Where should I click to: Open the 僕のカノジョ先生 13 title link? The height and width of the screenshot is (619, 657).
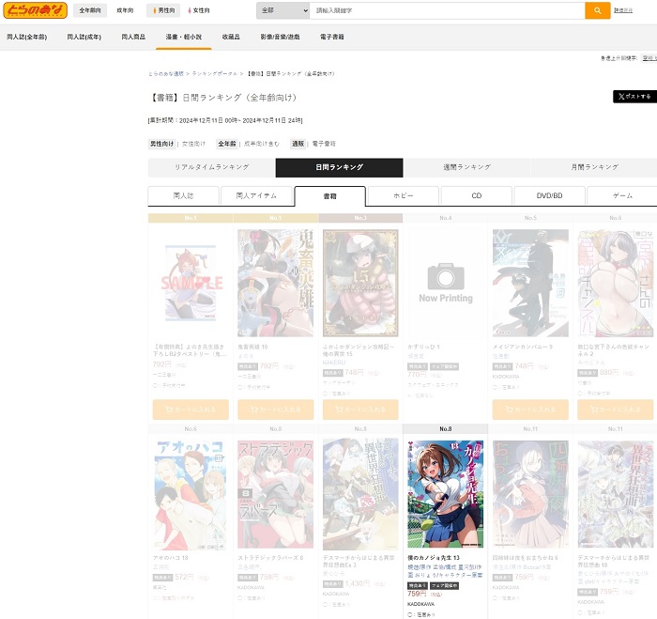[434, 558]
